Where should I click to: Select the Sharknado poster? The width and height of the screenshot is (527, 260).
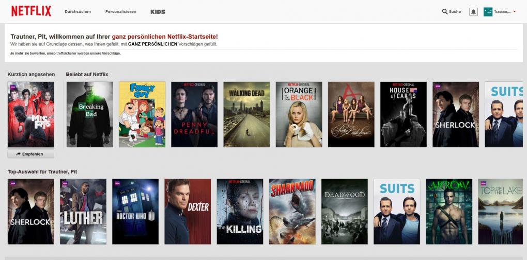tap(292, 212)
